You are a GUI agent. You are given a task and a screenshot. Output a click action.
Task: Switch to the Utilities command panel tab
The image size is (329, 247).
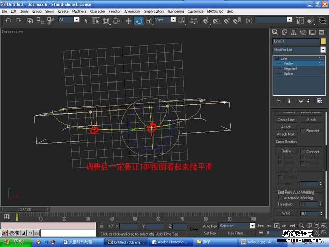321,32
